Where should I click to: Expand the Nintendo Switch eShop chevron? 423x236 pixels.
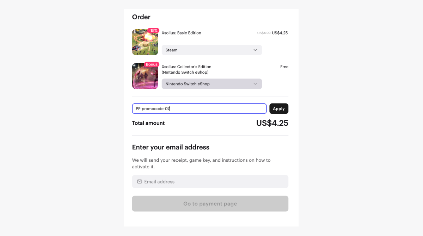click(255, 84)
